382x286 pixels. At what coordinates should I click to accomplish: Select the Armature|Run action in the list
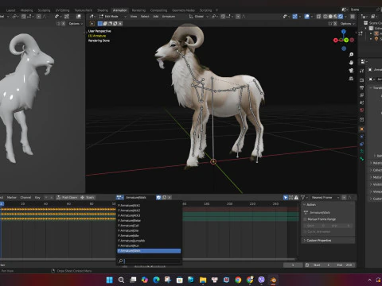[149, 245]
